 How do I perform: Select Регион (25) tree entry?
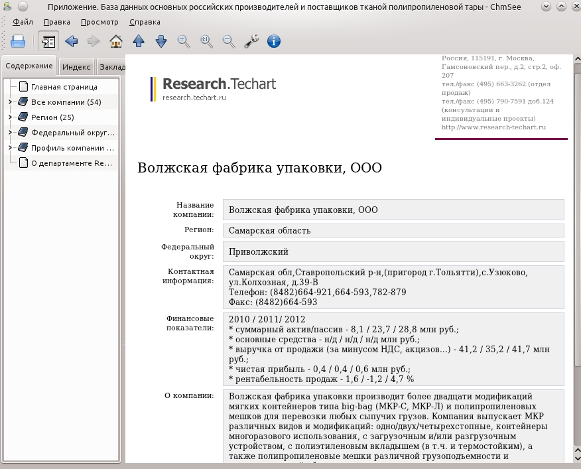(52, 117)
